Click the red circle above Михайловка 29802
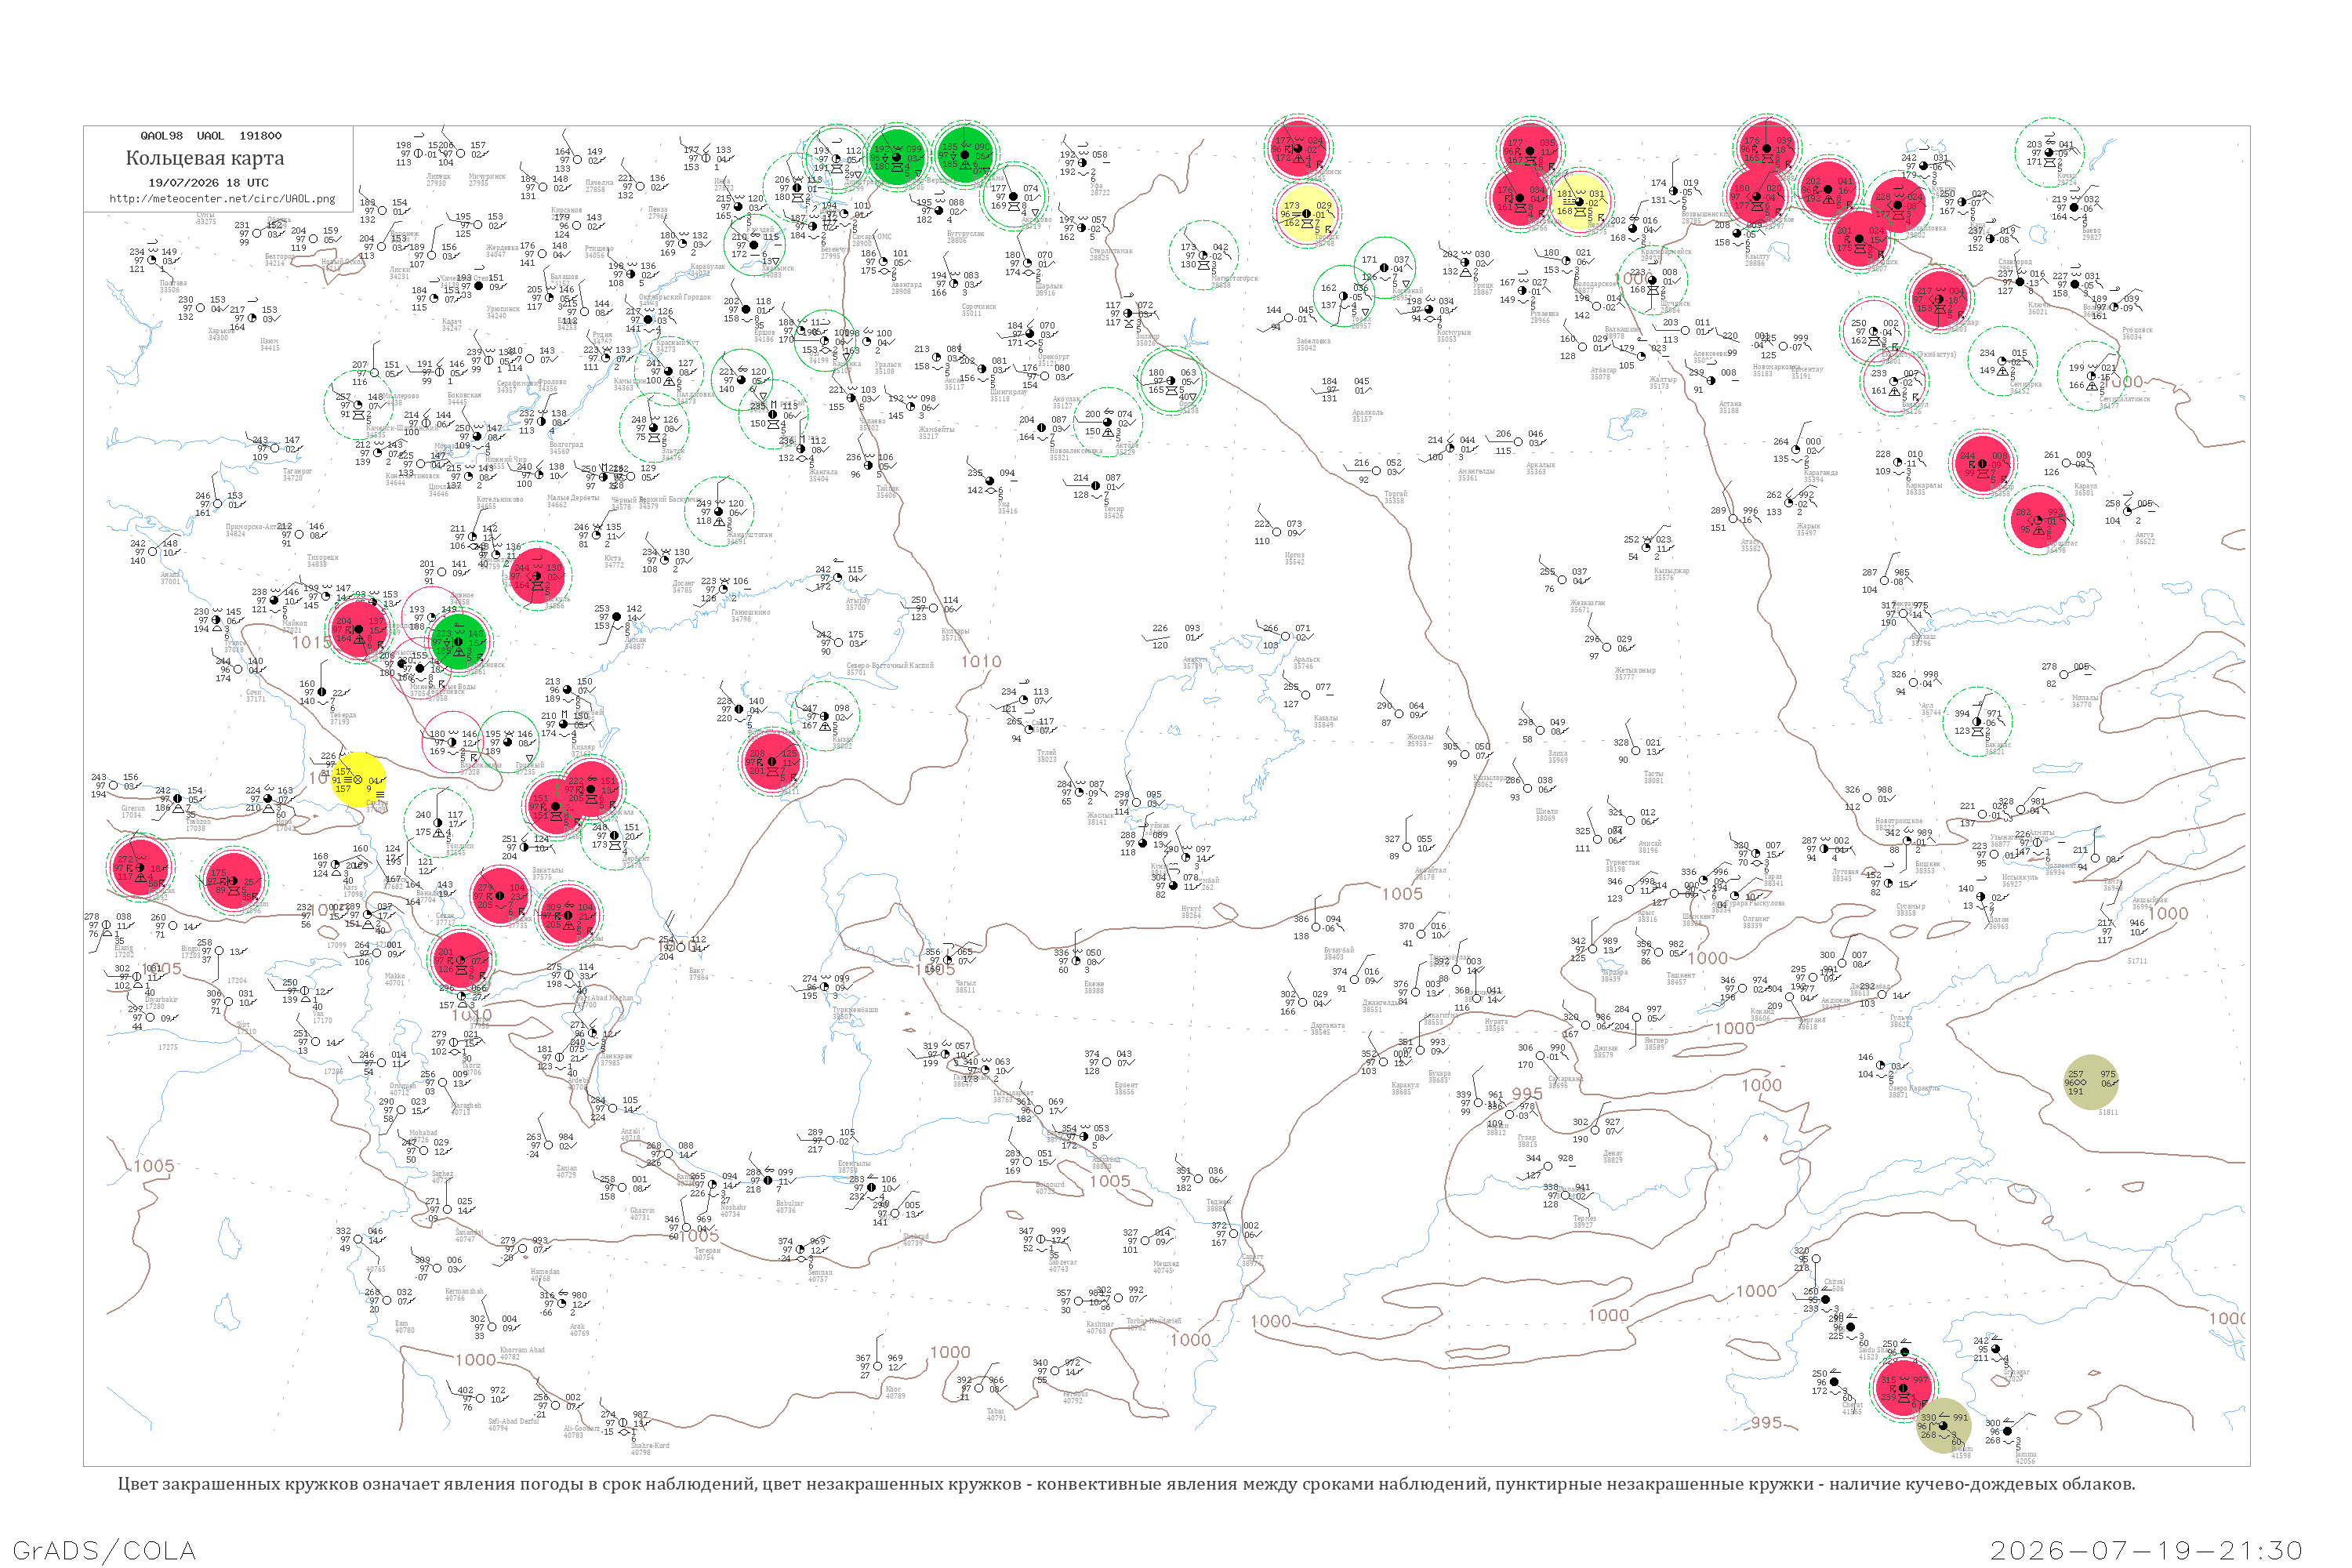This screenshot has width=2352, height=1568. click(x=1897, y=204)
